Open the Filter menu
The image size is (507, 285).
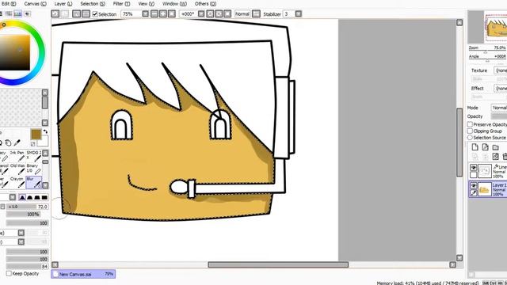click(121, 4)
